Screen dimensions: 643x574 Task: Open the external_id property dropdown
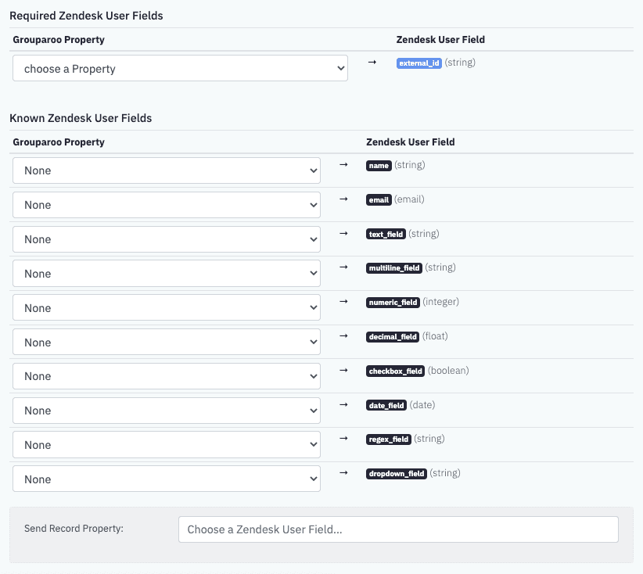point(180,68)
